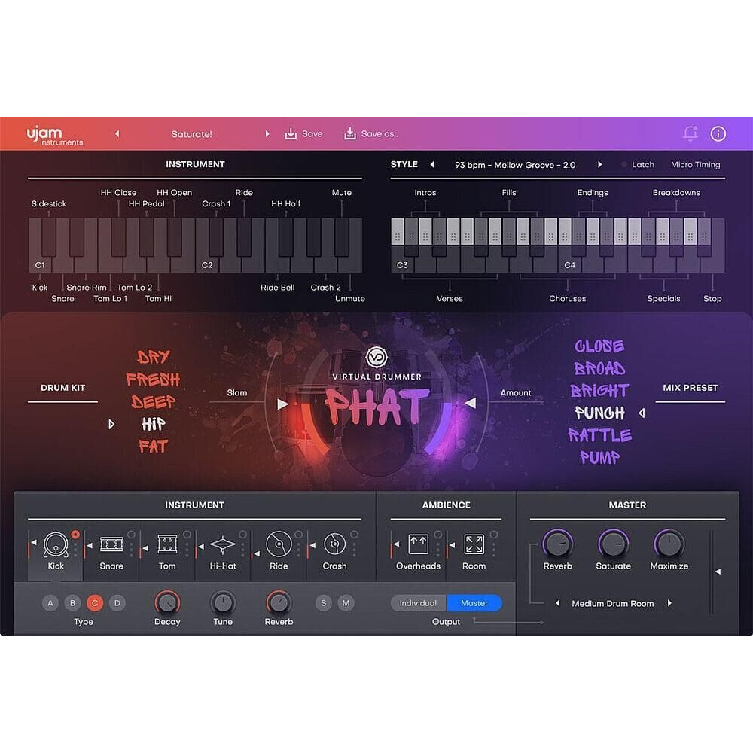Screen dimensions: 753x753
Task: Click the Crash cymbal icon
Action: coord(334,544)
